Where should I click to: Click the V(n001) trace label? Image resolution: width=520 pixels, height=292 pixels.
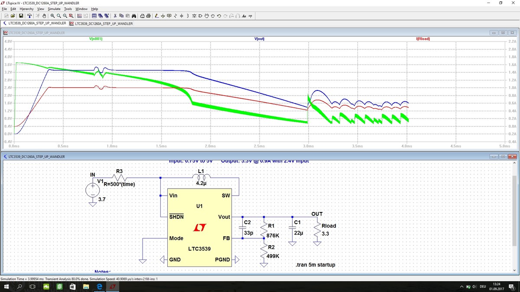(95, 39)
